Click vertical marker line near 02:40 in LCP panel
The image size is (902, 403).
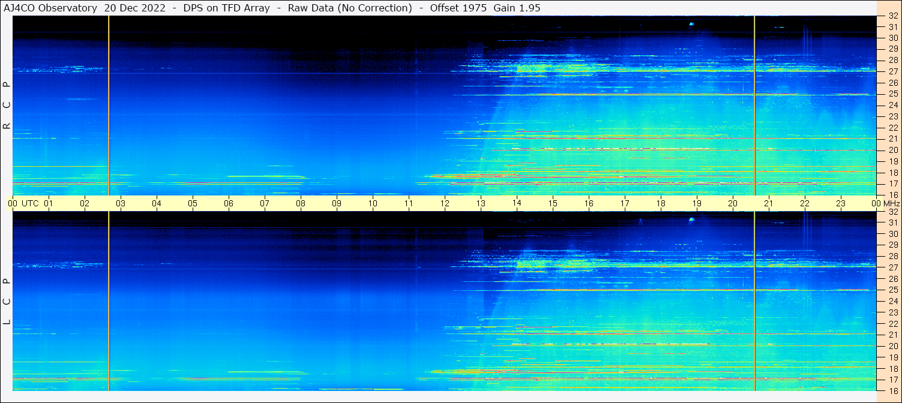coord(109,301)
